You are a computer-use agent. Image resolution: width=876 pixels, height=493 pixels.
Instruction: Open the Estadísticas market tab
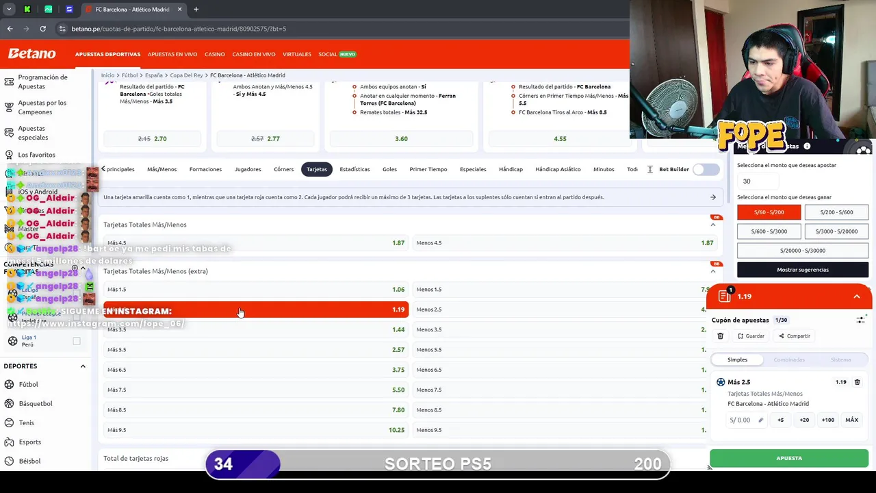(355, 169)
